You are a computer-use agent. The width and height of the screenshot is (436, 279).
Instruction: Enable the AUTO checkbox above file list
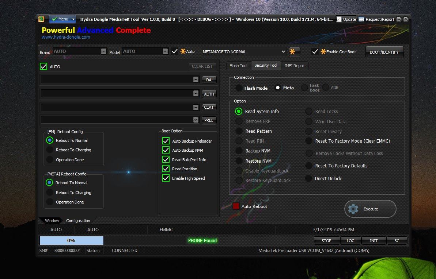coord(43,66)
